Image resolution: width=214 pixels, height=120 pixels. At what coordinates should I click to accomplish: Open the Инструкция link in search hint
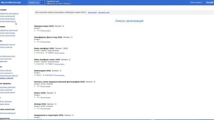point(92,13)
